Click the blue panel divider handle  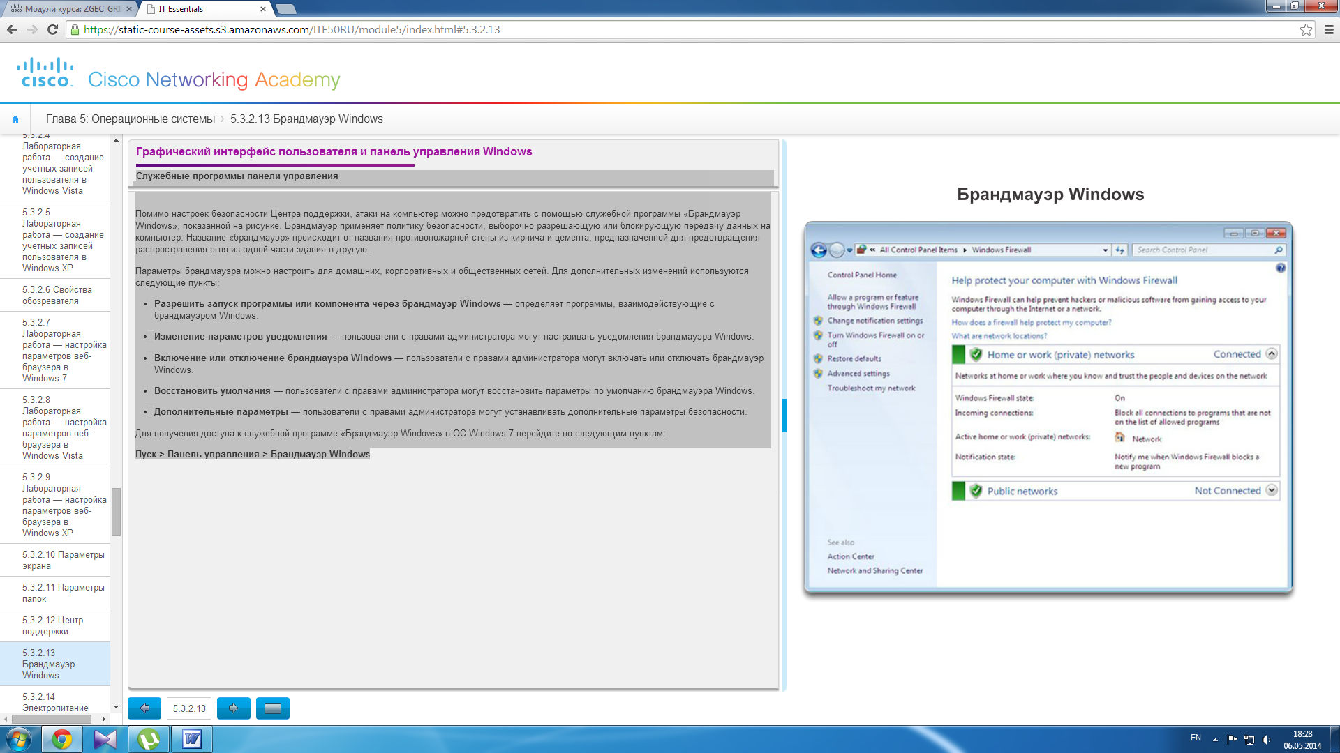coord(784,416)
